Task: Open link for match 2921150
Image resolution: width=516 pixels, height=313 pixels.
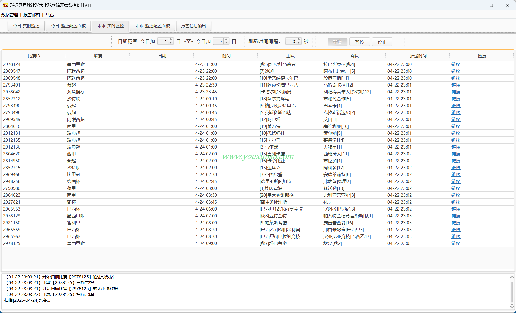Action: click(456, 223)
